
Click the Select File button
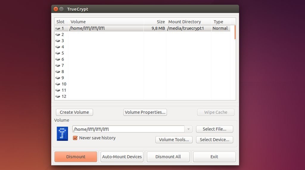(214, 129)
